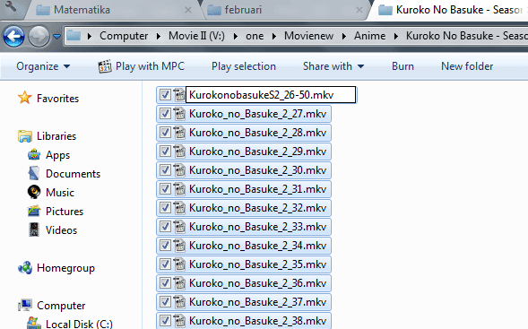
Task: Select file name Kuroko_no_Basuke_2_33.mkv
Action: [257, 227]
